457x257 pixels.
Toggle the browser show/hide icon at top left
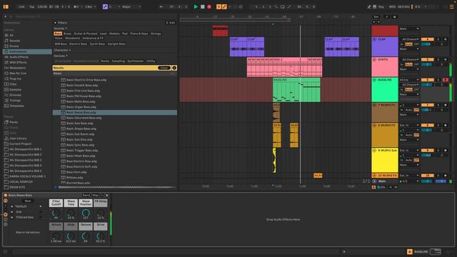pos(6,6)
